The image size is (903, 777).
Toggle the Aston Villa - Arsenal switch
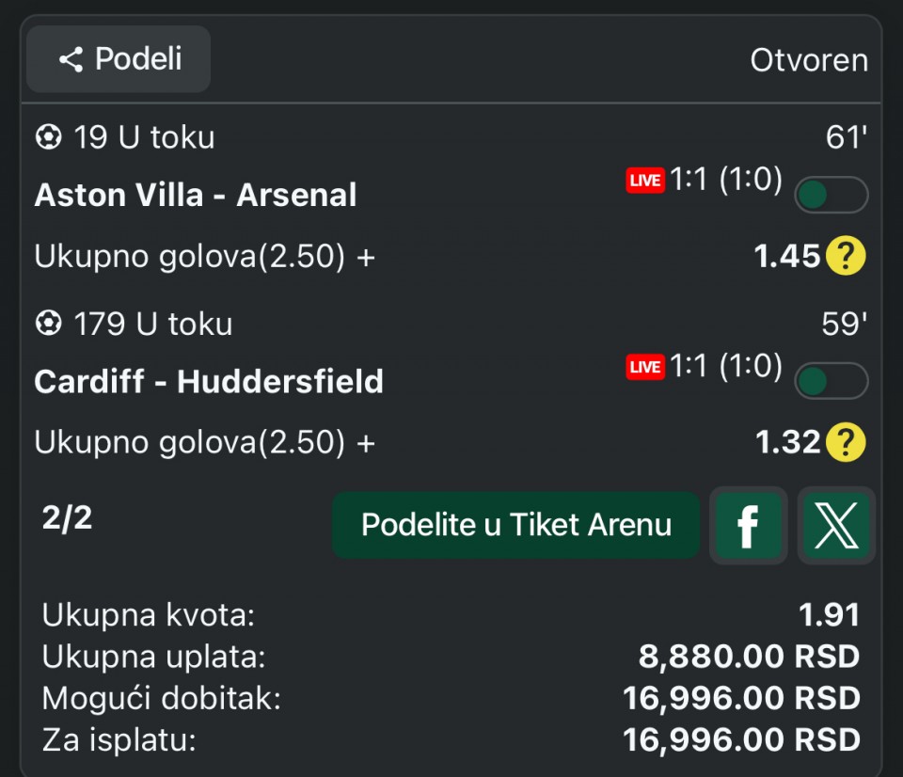tap(831, 195)
